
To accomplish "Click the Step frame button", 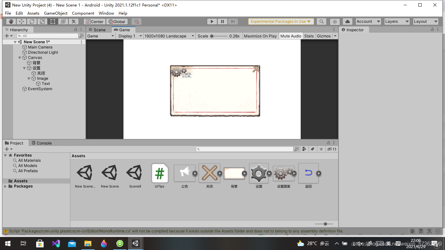I will pos(233,21).
